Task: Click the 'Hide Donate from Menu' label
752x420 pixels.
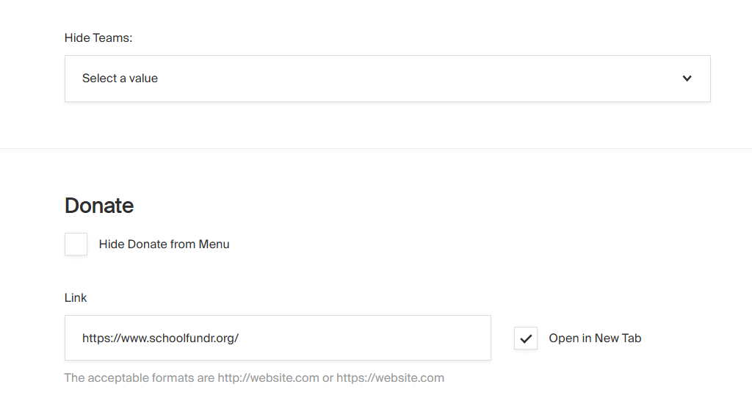Action: click(x=164, y=245)
